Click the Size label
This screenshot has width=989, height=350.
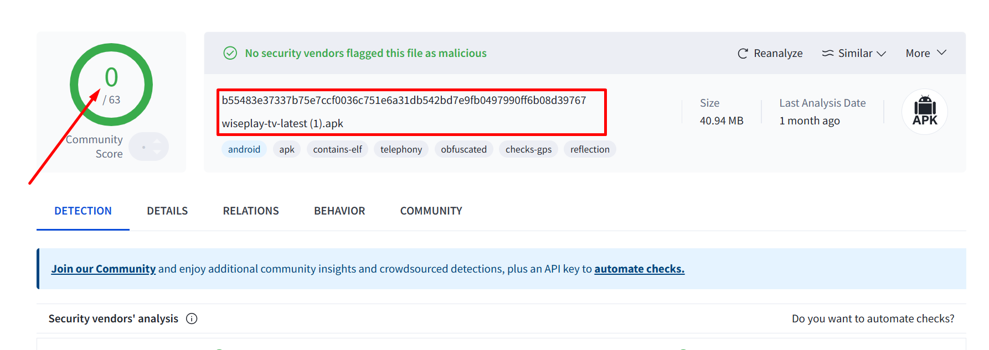tap(710, 103)
